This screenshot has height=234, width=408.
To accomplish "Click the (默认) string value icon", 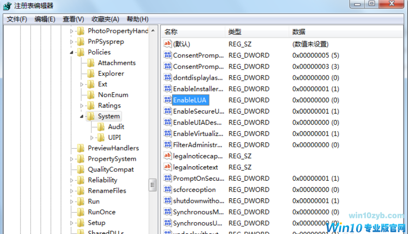I will click(x=167, y=44).
